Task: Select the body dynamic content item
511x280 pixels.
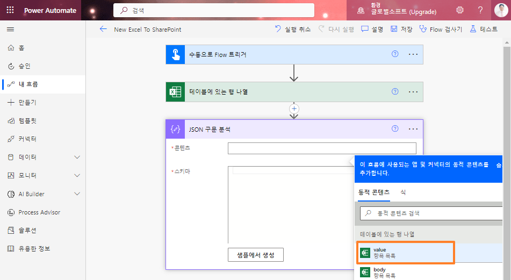Action: point(429,272)
